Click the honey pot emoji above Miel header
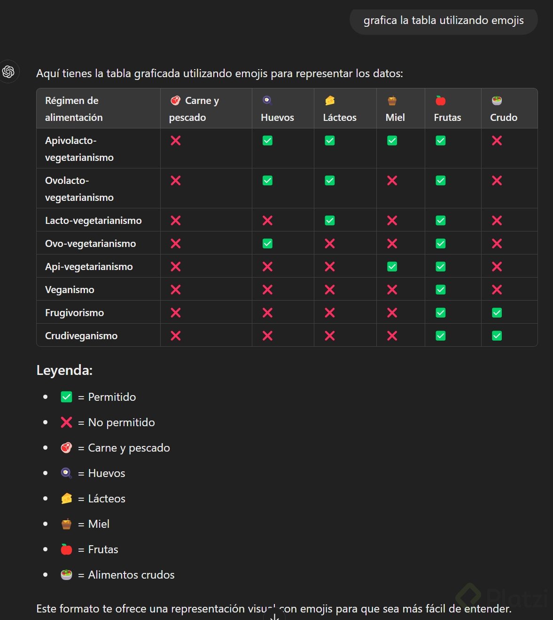Image resolution: width=553 pixels, height=620 pixels. [x=392, y=101]
